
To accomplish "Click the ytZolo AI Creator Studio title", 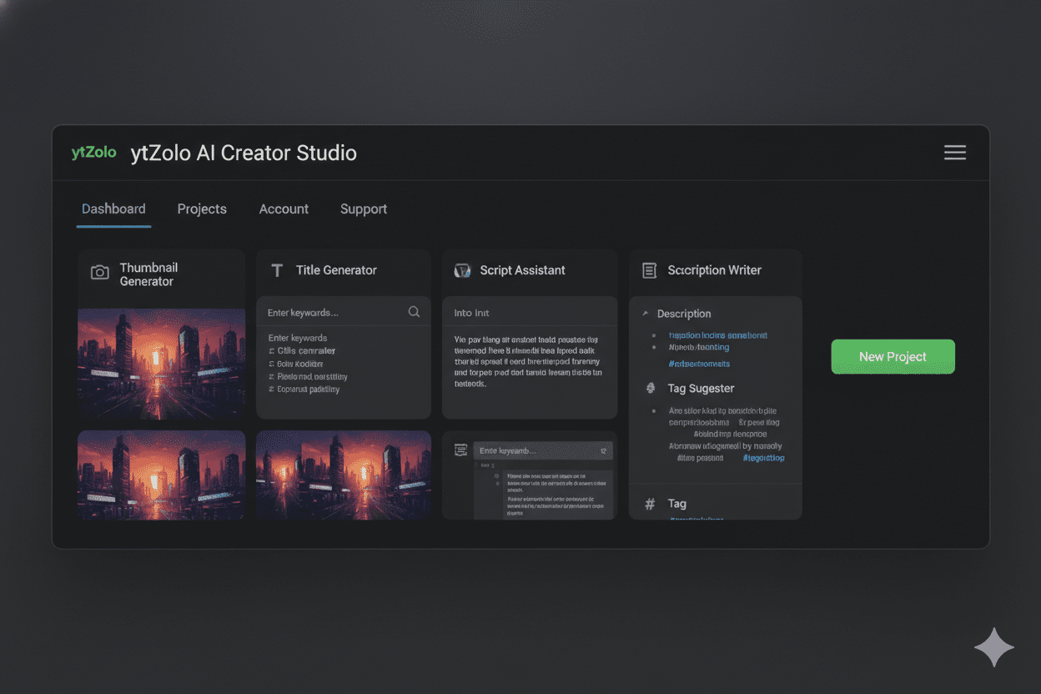I will point(244,153).
